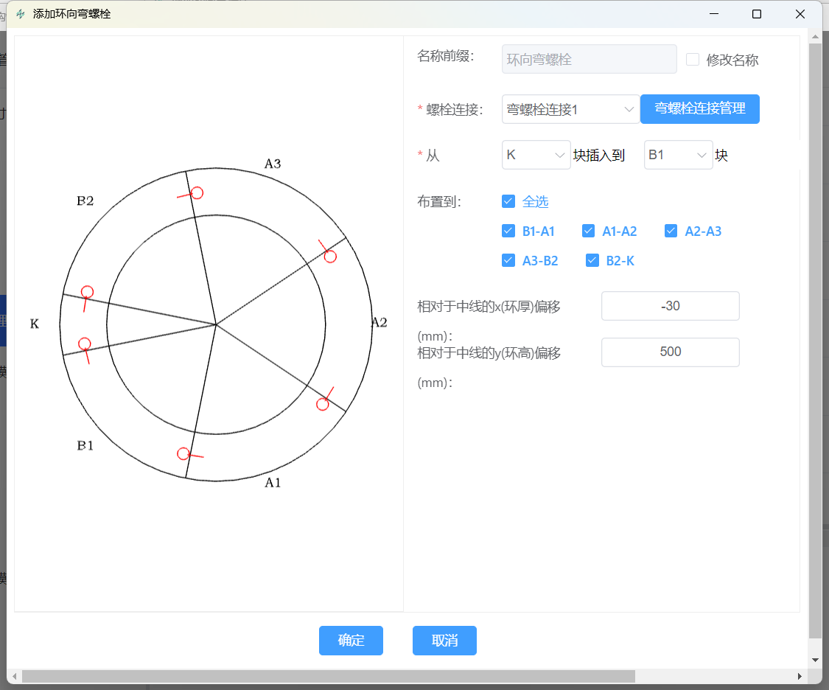Image resolution: width=829 pixels, height=690 pixels.
Task: Click the 确定 confirm button
Action: [351, 641]
